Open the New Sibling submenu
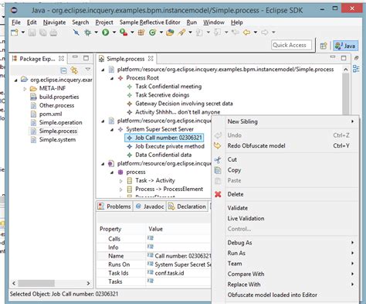 coord(285,121)
